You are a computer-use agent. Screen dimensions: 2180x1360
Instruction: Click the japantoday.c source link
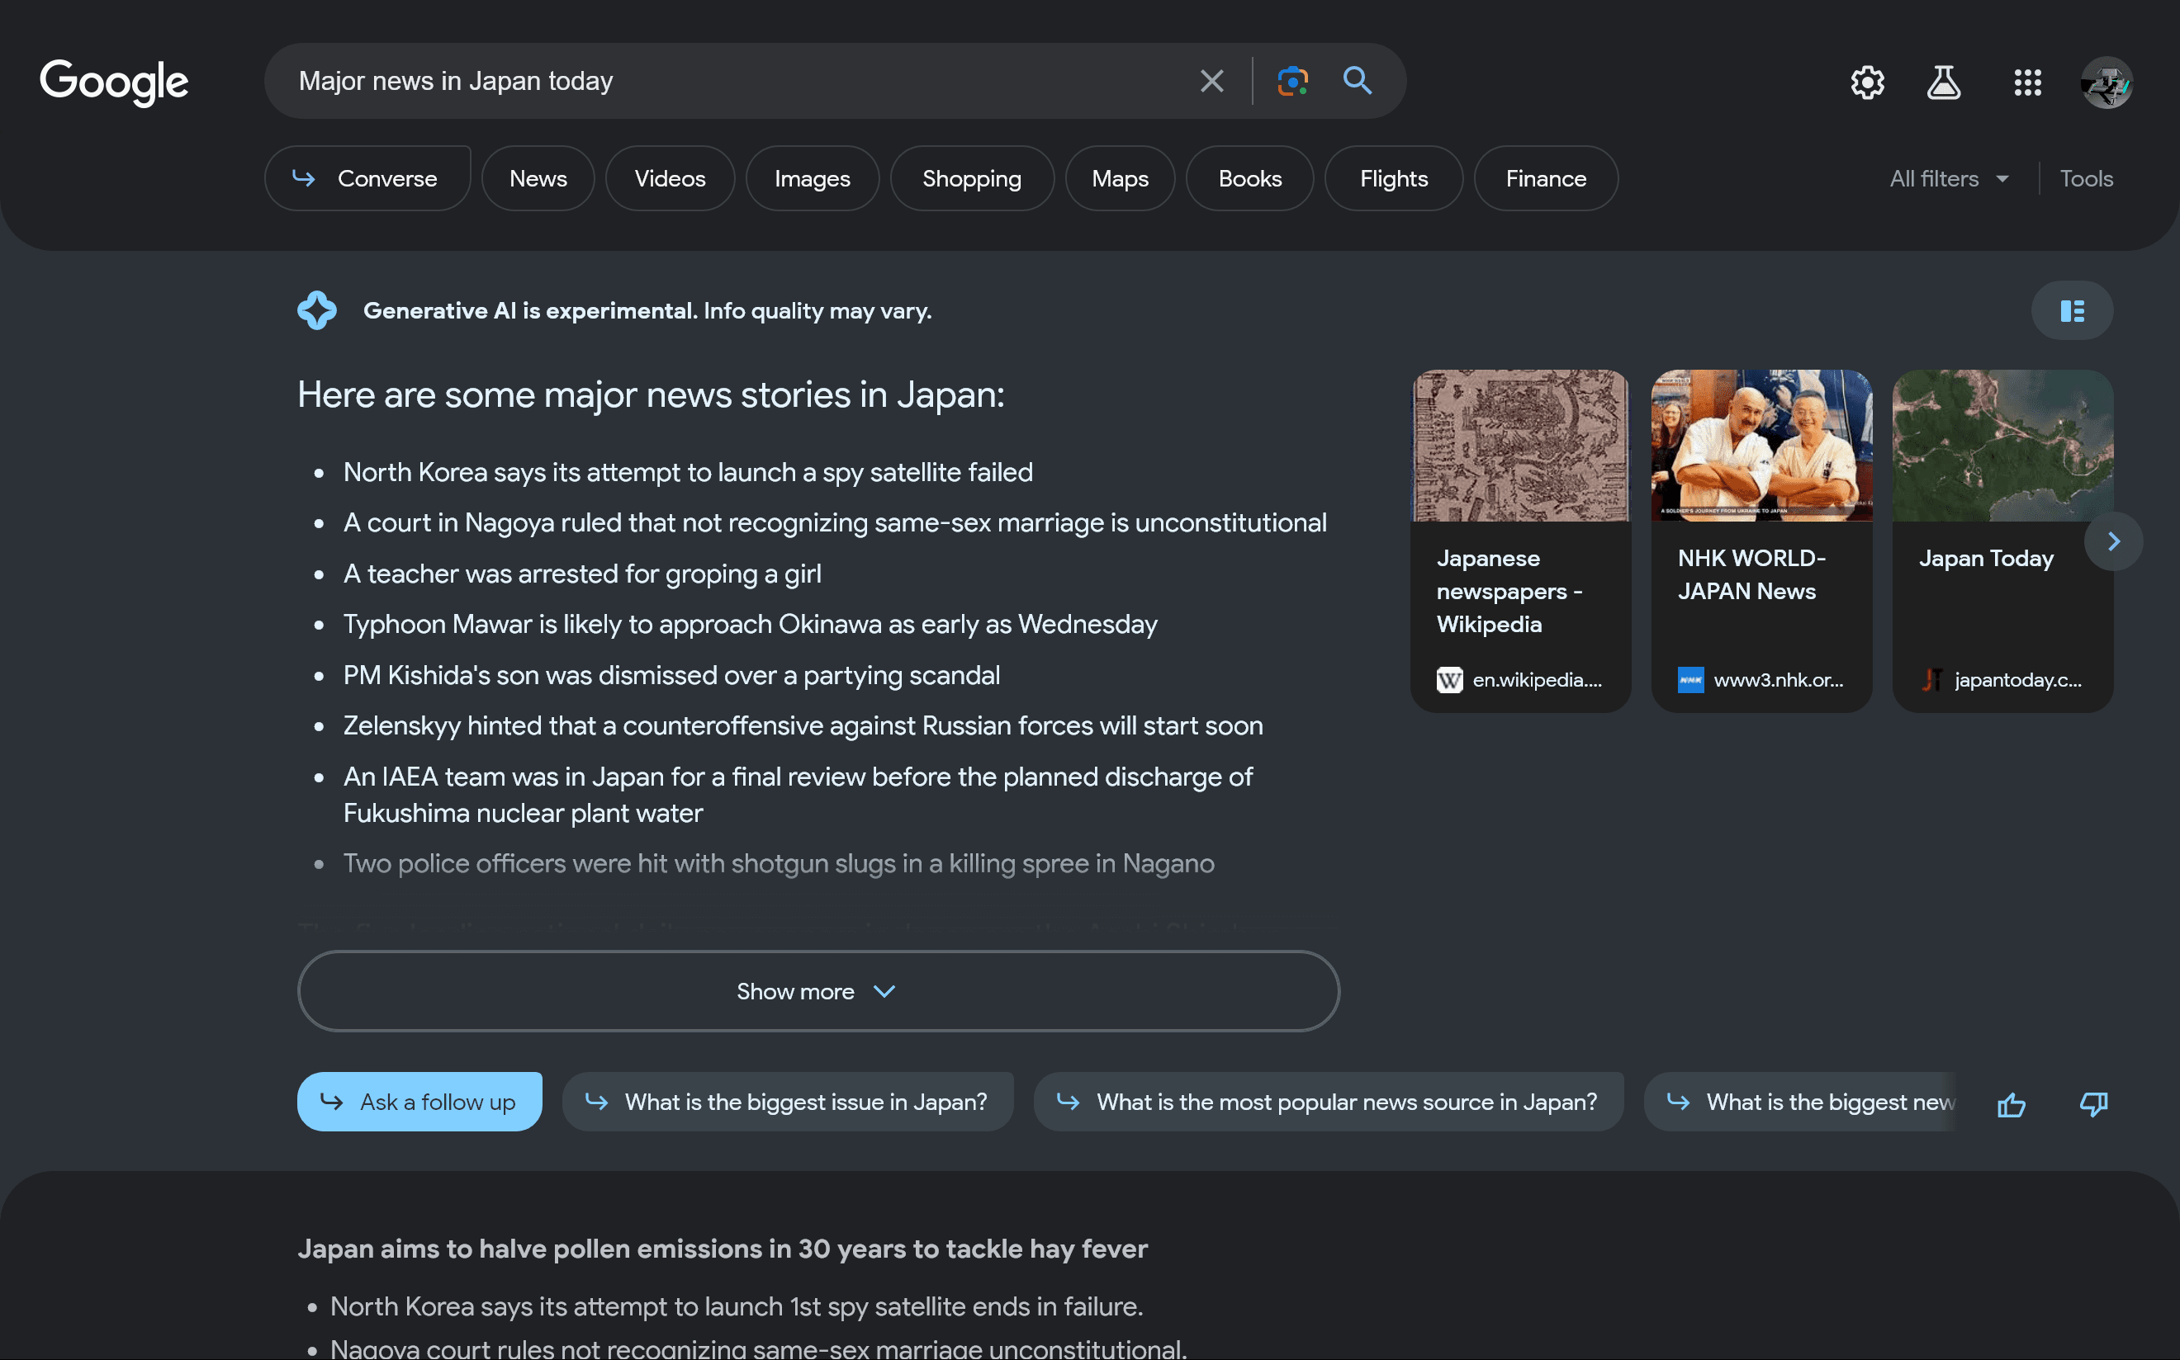point(2002,680)
